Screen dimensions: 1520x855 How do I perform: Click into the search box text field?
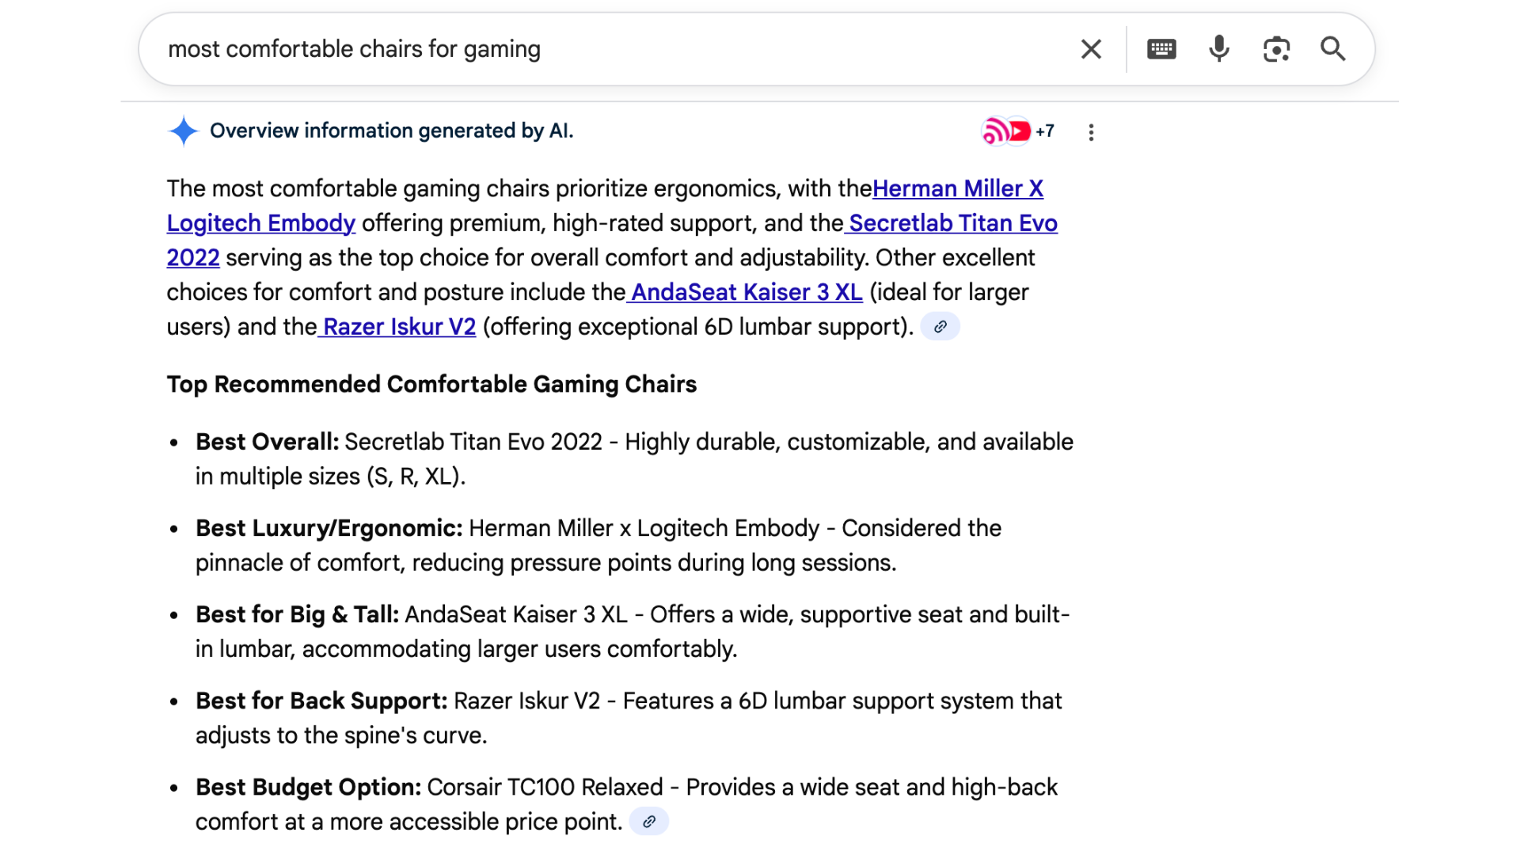(602, 49)
